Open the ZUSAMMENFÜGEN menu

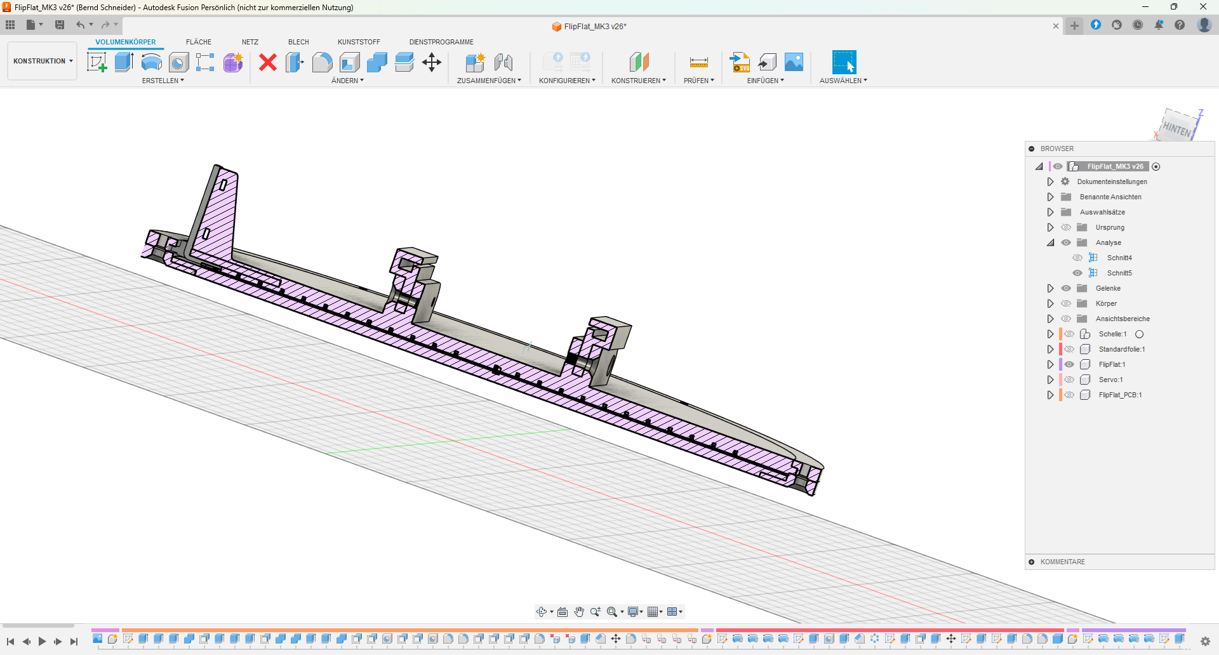(x=488, y=81)
